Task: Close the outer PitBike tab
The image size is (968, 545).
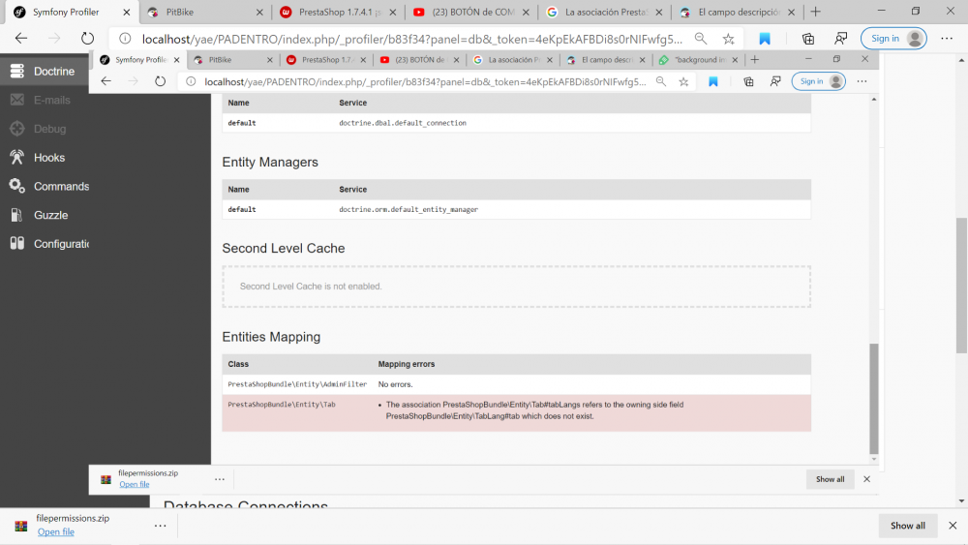Action: click(x=259, y=12)
